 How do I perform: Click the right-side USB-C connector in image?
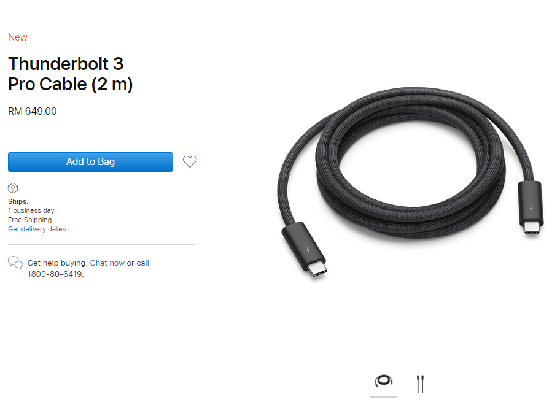tap(531, 208)
